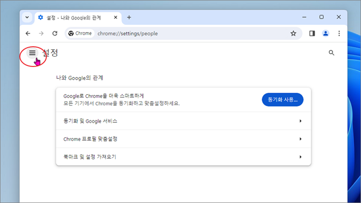Open Chrome's three-dot menu
The image size is (361, 203).
tap(339, 33)
